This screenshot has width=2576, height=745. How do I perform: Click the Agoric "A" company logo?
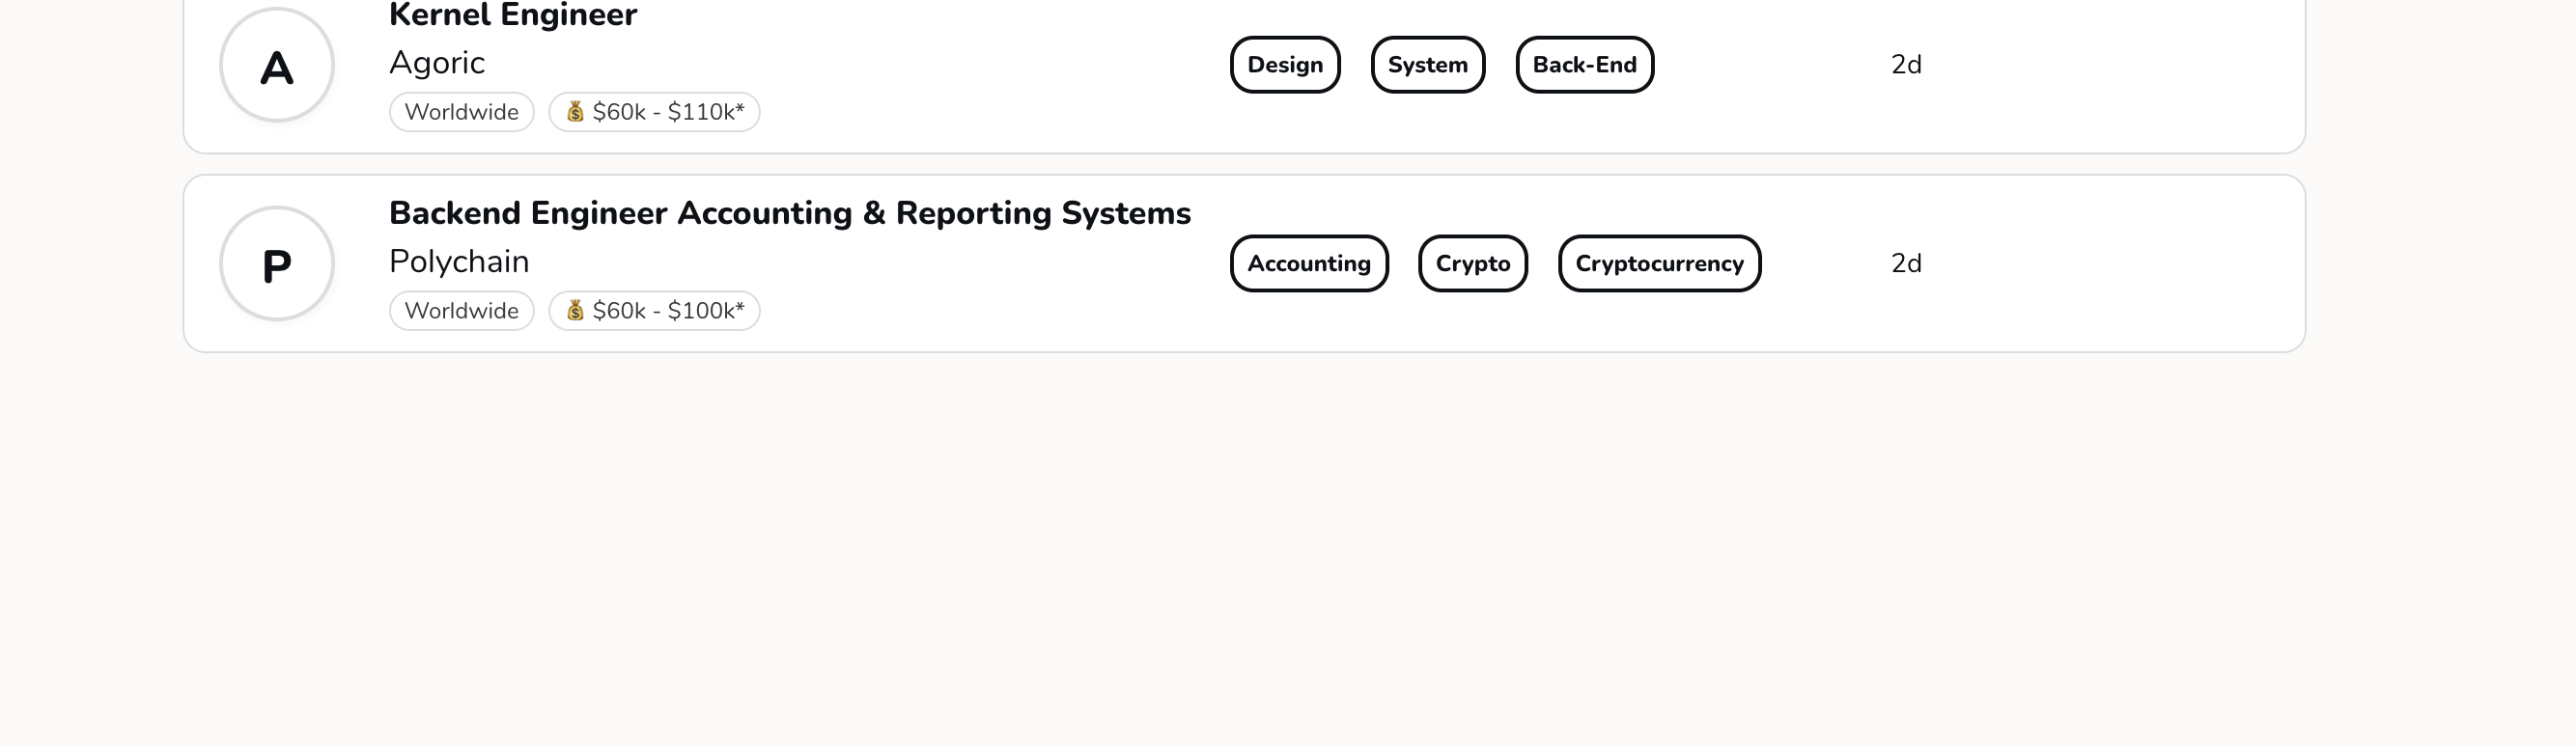click(277, 66)
